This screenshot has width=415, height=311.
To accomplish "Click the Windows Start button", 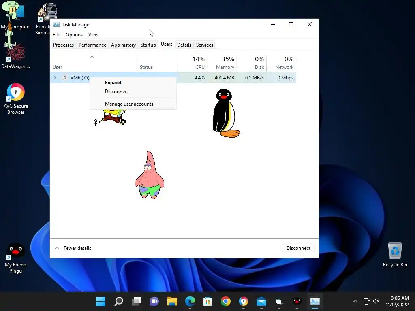I will tap(101, 301).
